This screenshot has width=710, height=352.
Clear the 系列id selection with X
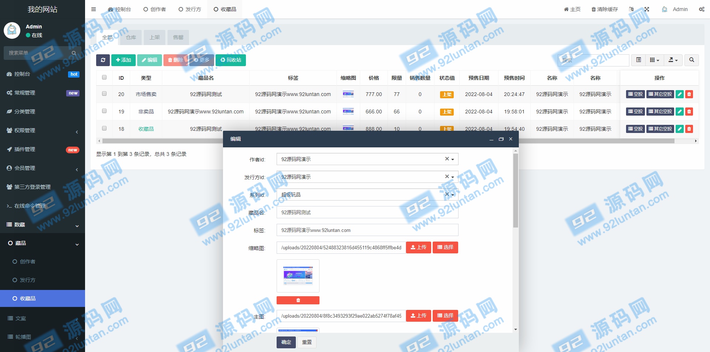(x=447, y=194)
